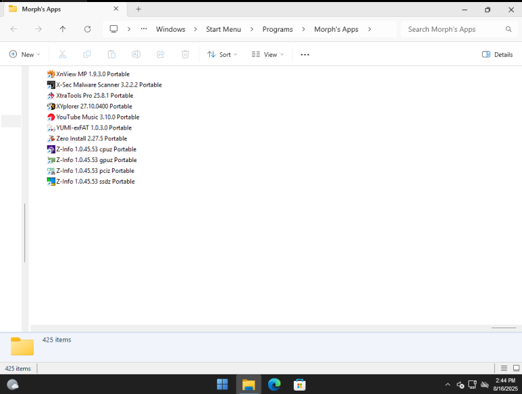Select XnView MP 1.9.3.0 Portable name
Image resolution: width=522 pixels, height=394 pixels.
tap(93, 74)
